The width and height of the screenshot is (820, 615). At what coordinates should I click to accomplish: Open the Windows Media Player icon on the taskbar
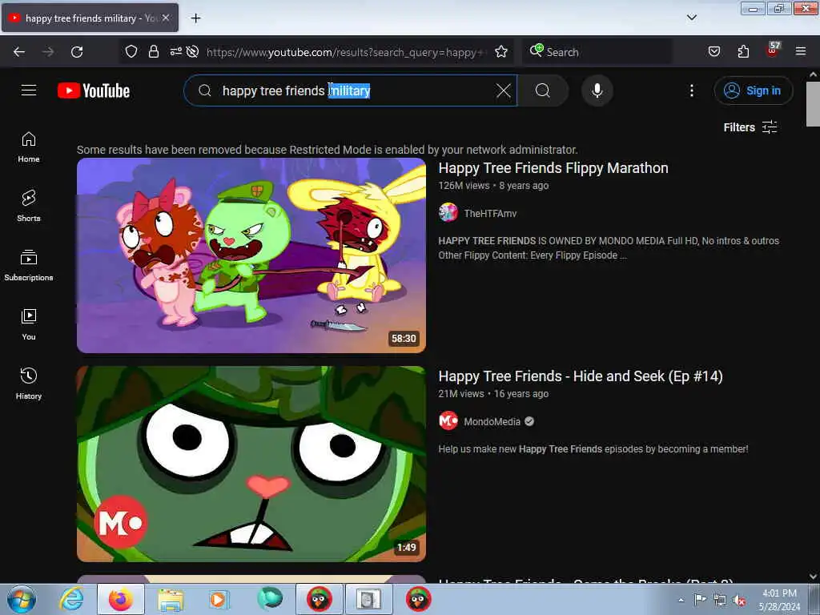pyautogui.click(x=219, y=599)
